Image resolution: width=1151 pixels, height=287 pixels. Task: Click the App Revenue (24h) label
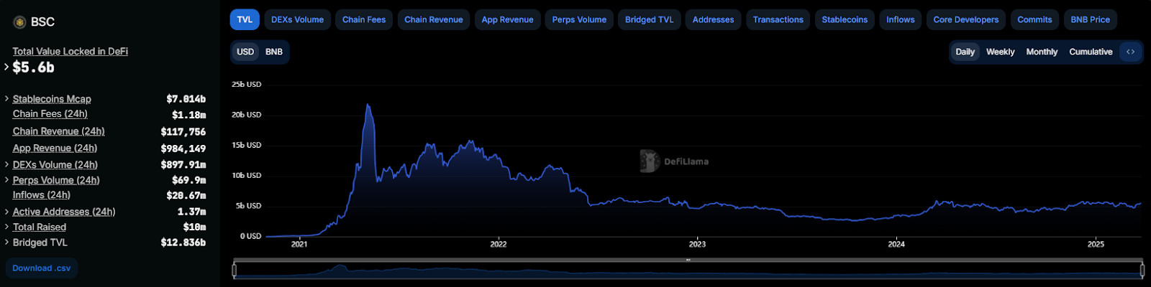point(55,148)
